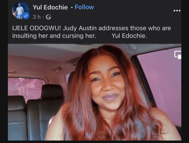The height and width of the screenshot is (143, 189).
Task: Play the Judy Austin video
Action: coord(94,92)
